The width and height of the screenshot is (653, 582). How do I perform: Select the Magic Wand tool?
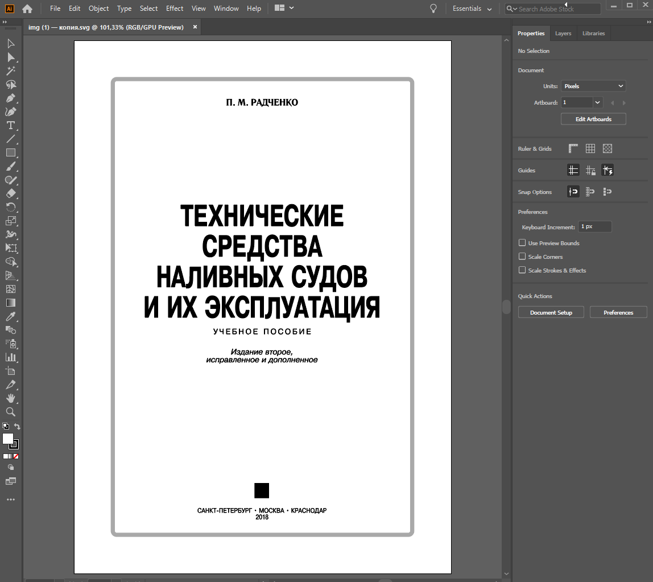[10, 71]
